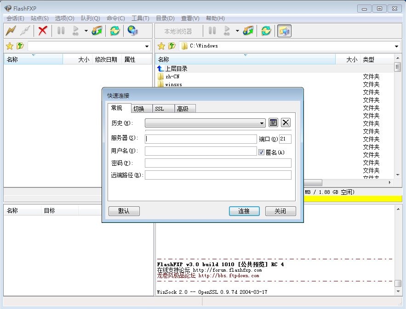The height and width of the screenshot is (309, 406).
Task: Expand the 历史 history dropdown
Action: (262, 123)
